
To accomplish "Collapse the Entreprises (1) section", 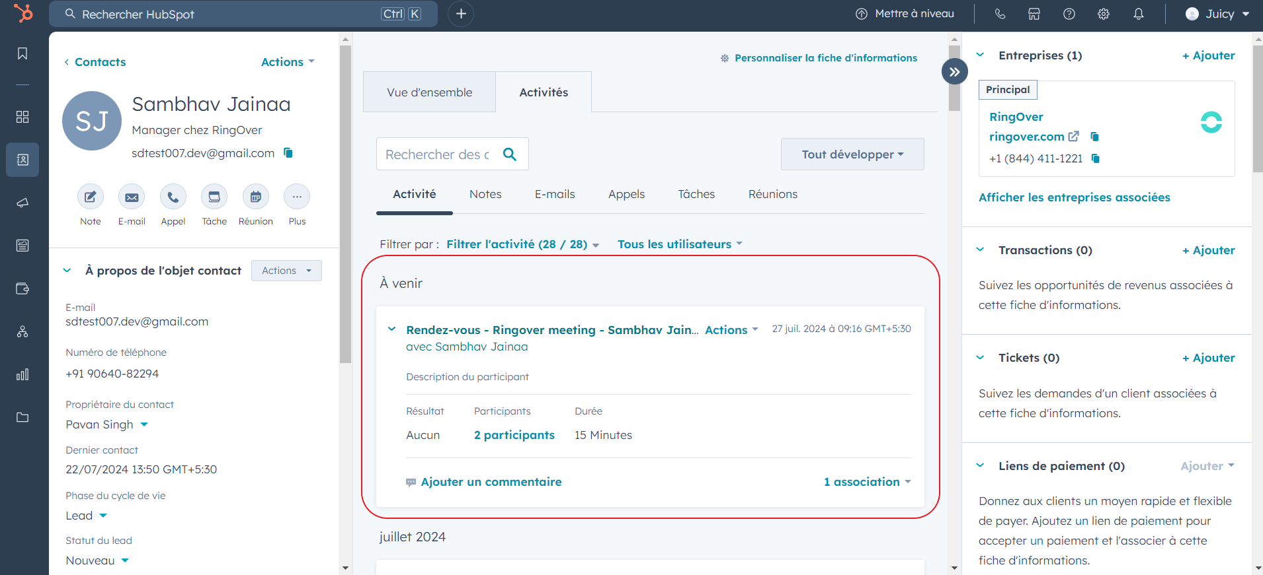I will [x=980, y=55].
